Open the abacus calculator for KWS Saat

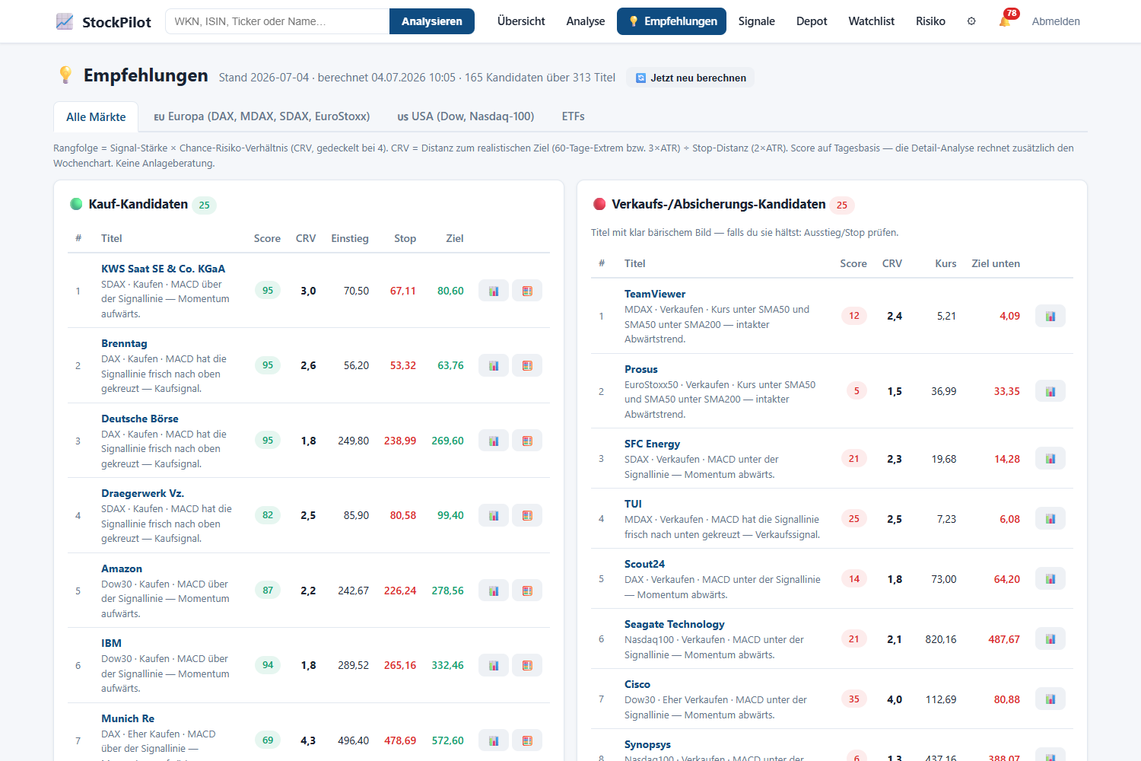tap(527, 291)
